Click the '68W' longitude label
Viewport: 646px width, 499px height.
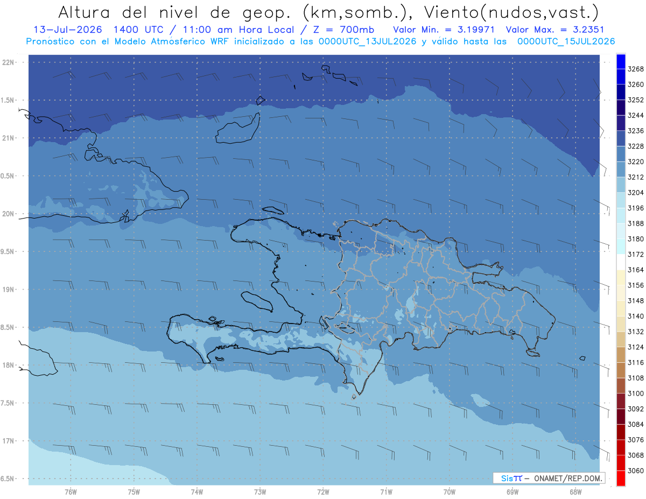point(575,492)
